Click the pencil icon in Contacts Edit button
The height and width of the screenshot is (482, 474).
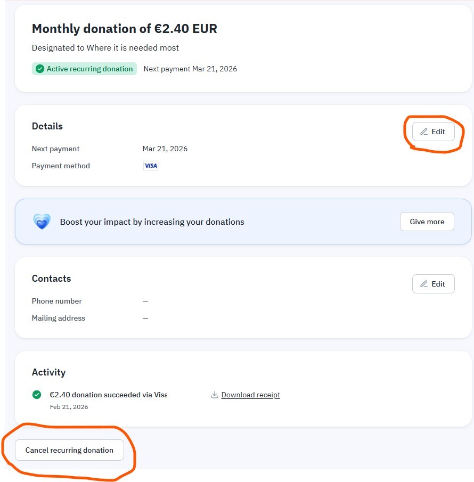(424, 284)
